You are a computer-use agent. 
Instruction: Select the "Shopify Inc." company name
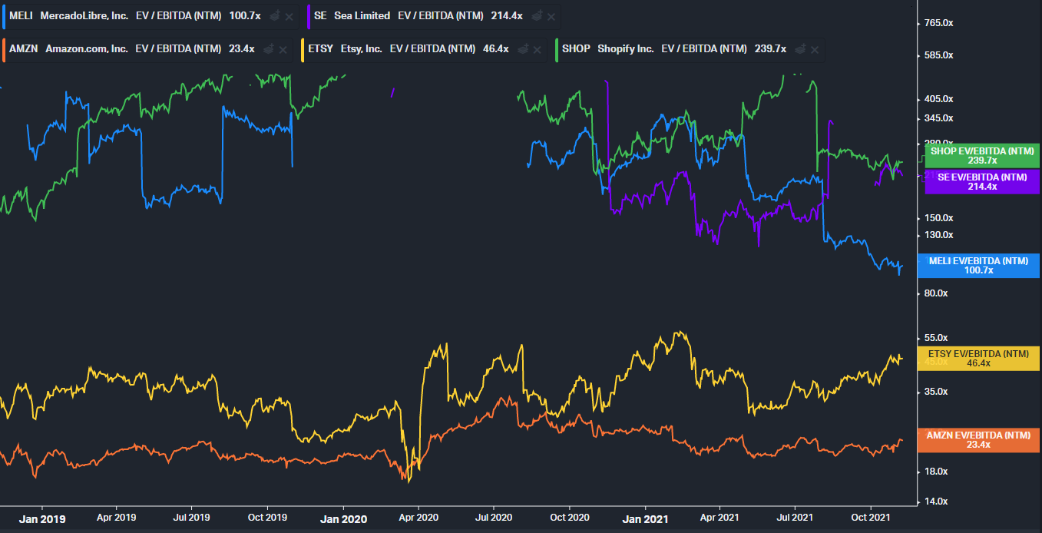coord(626,48)
